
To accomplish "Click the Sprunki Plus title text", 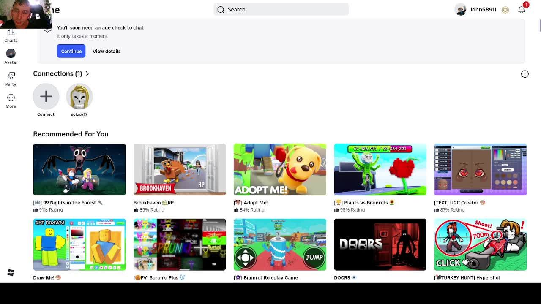I will (x=159, y=278).
